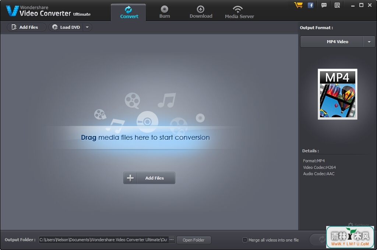The height and width of the screenshot is (250, 377).
Task: Click the center Add Files button
Action: pos(149,178)
